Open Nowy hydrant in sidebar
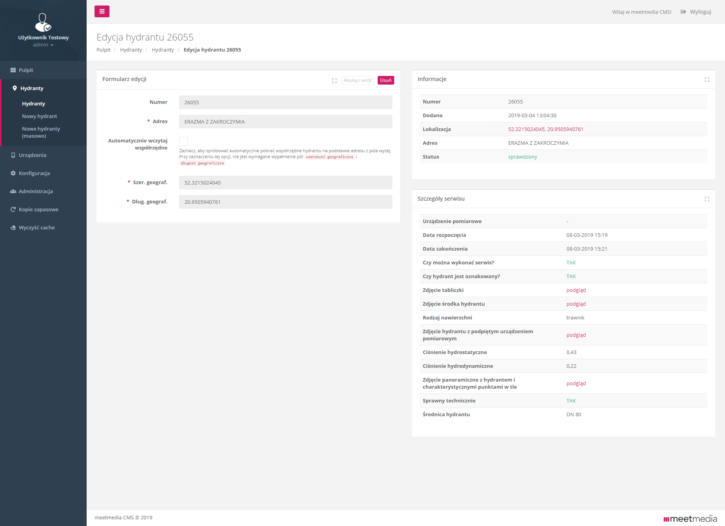Viewport: 725px width, 526px height. 39,116
